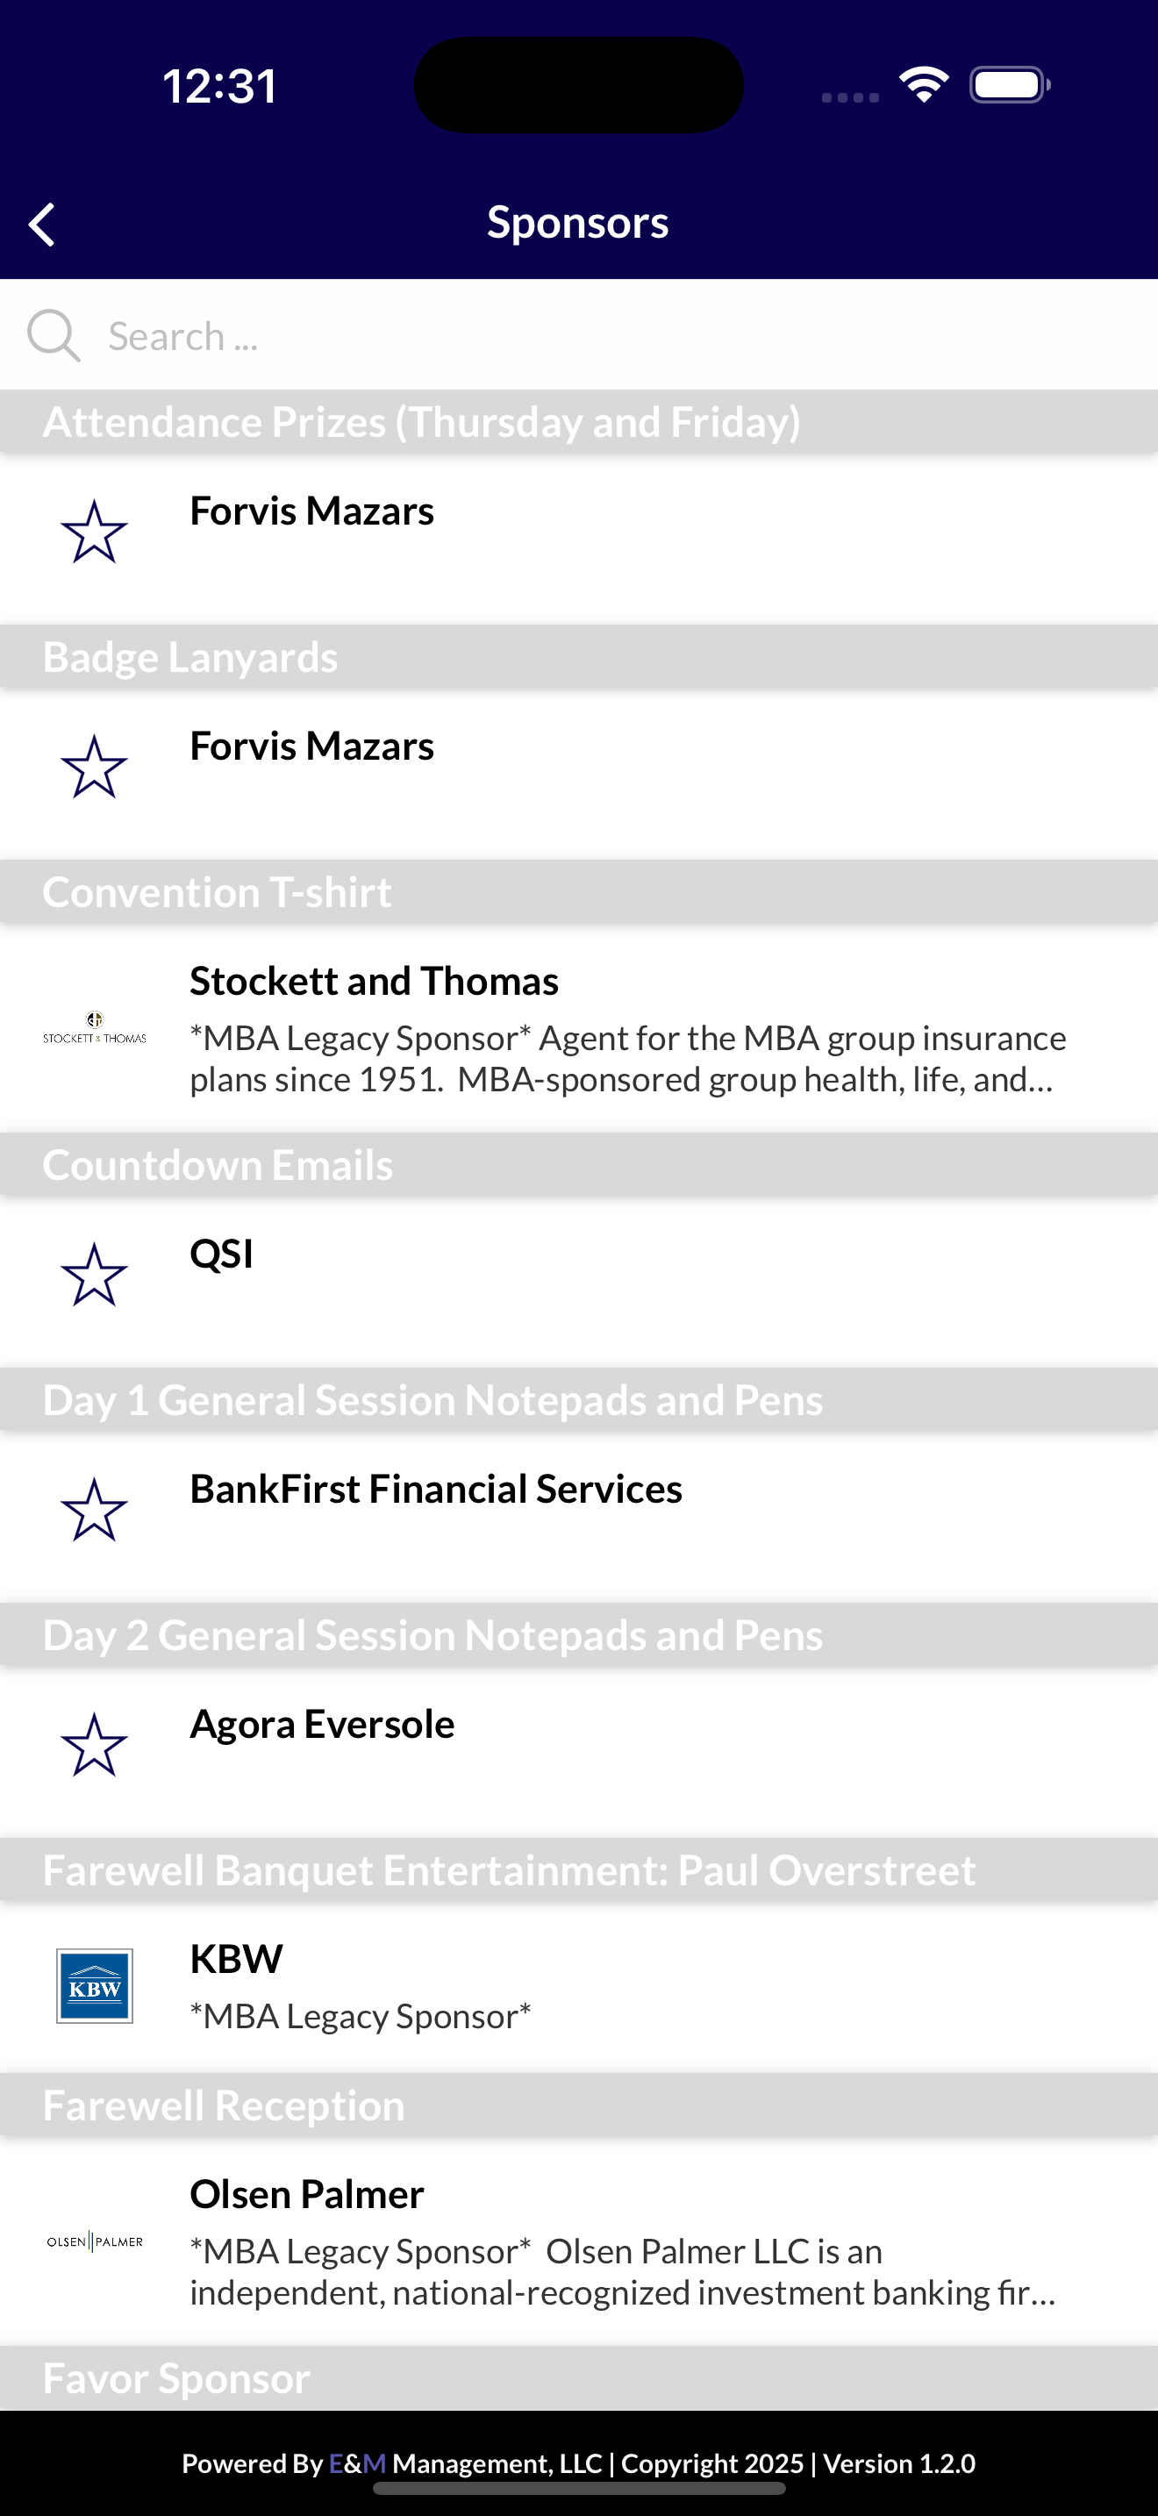The height and width of the screenshot is (2516, 1158).
Task: Tap the E&M Management footer link
Action: point(466,2463)
